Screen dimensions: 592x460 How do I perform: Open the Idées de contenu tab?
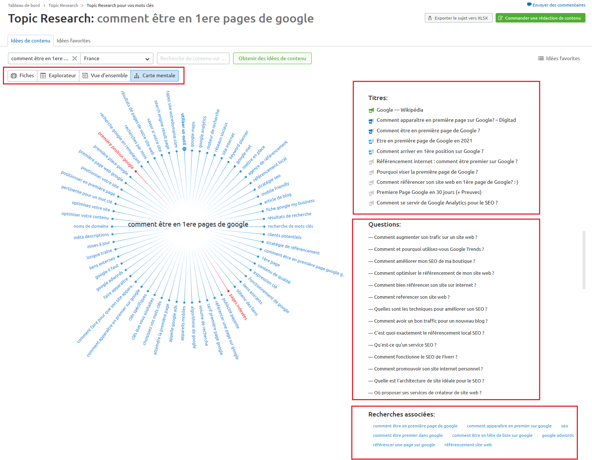pos(30,41)
